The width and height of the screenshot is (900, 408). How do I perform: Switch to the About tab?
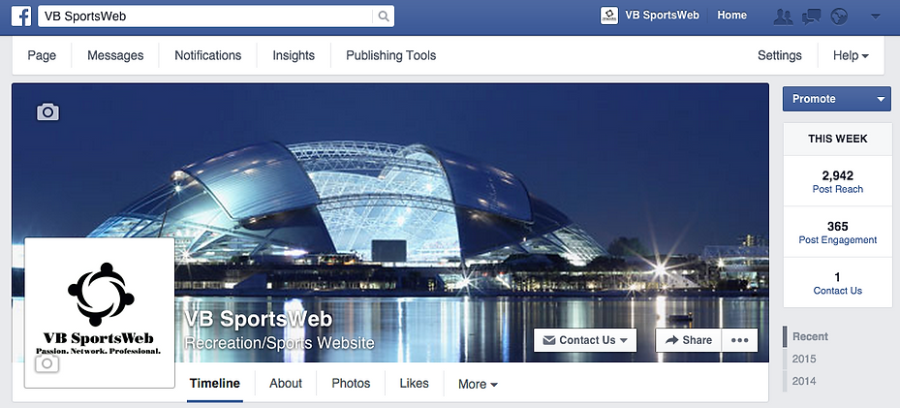(x=286, y=384)
